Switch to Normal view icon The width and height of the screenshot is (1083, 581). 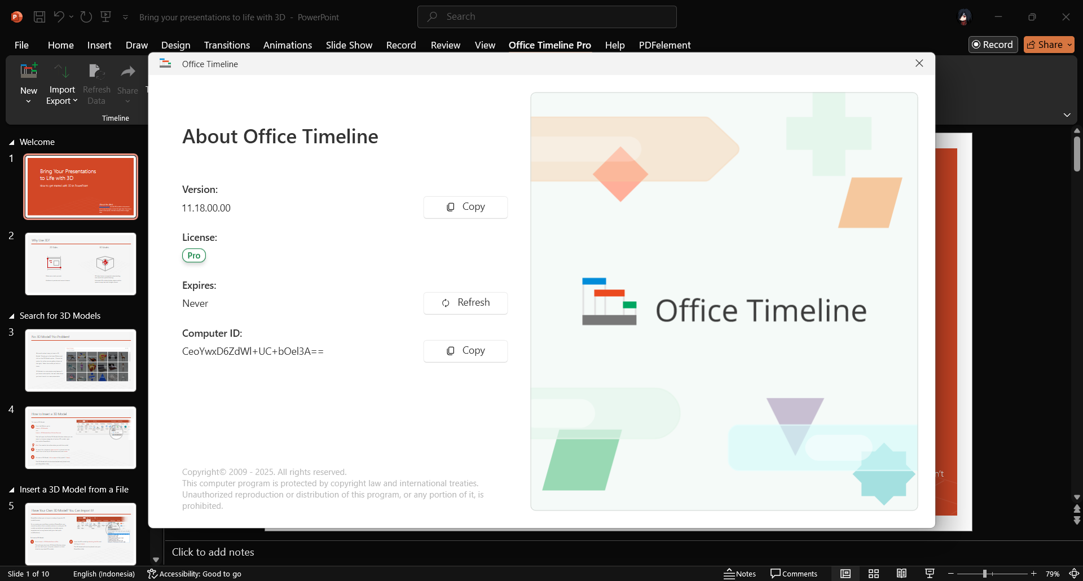pyautogui.click(x=846, y=574)
